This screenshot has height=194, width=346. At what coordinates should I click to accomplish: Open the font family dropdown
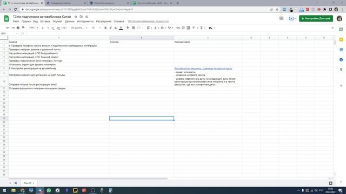79,28
